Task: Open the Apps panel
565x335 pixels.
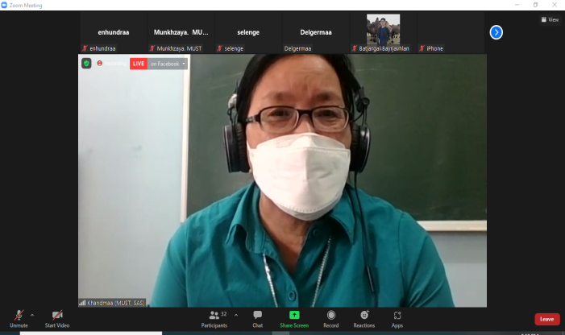Action: coord(397,319)
